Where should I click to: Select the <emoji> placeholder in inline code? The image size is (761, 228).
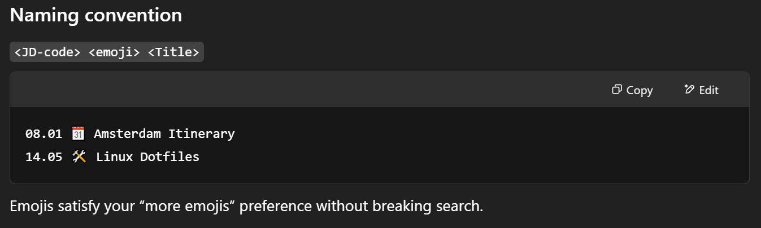pyautogui.click(x=115, y=52)
